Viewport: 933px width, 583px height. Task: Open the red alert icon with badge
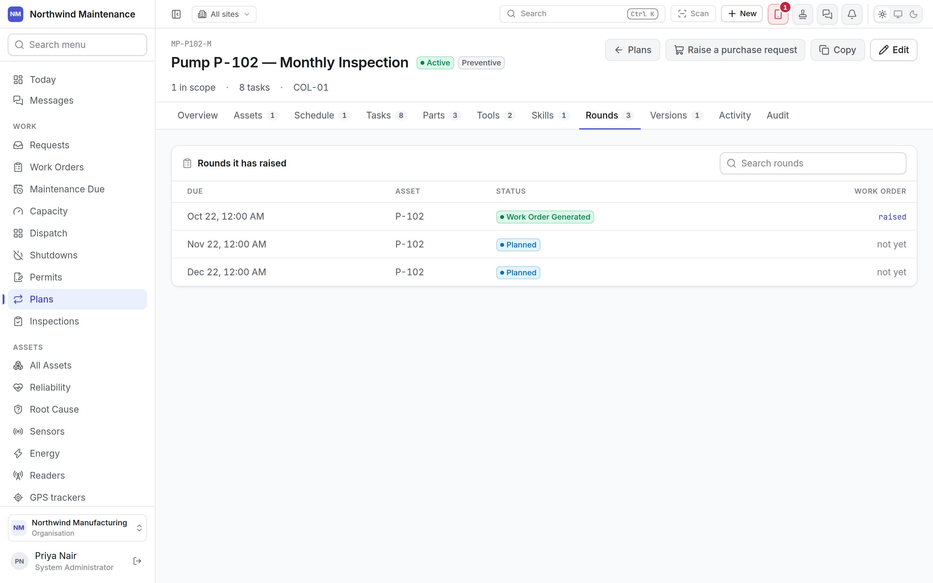[x=778, y=14]
